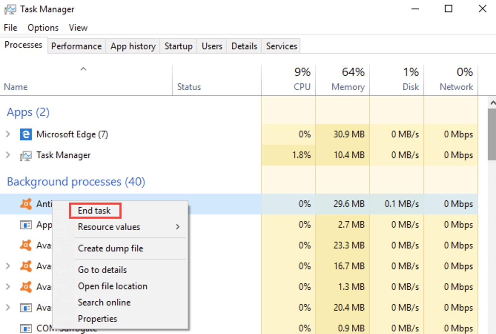Expand the Task Manager app row
This screenshot has width=496, height=334.
(x=8, y=155)
